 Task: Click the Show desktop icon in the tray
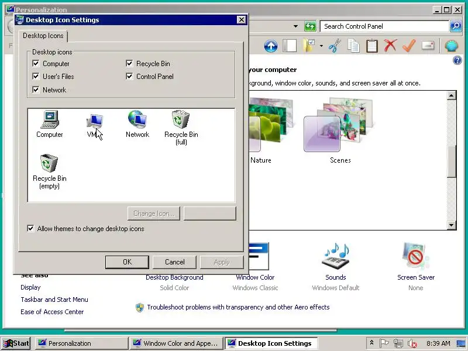(x=462, y=343)
